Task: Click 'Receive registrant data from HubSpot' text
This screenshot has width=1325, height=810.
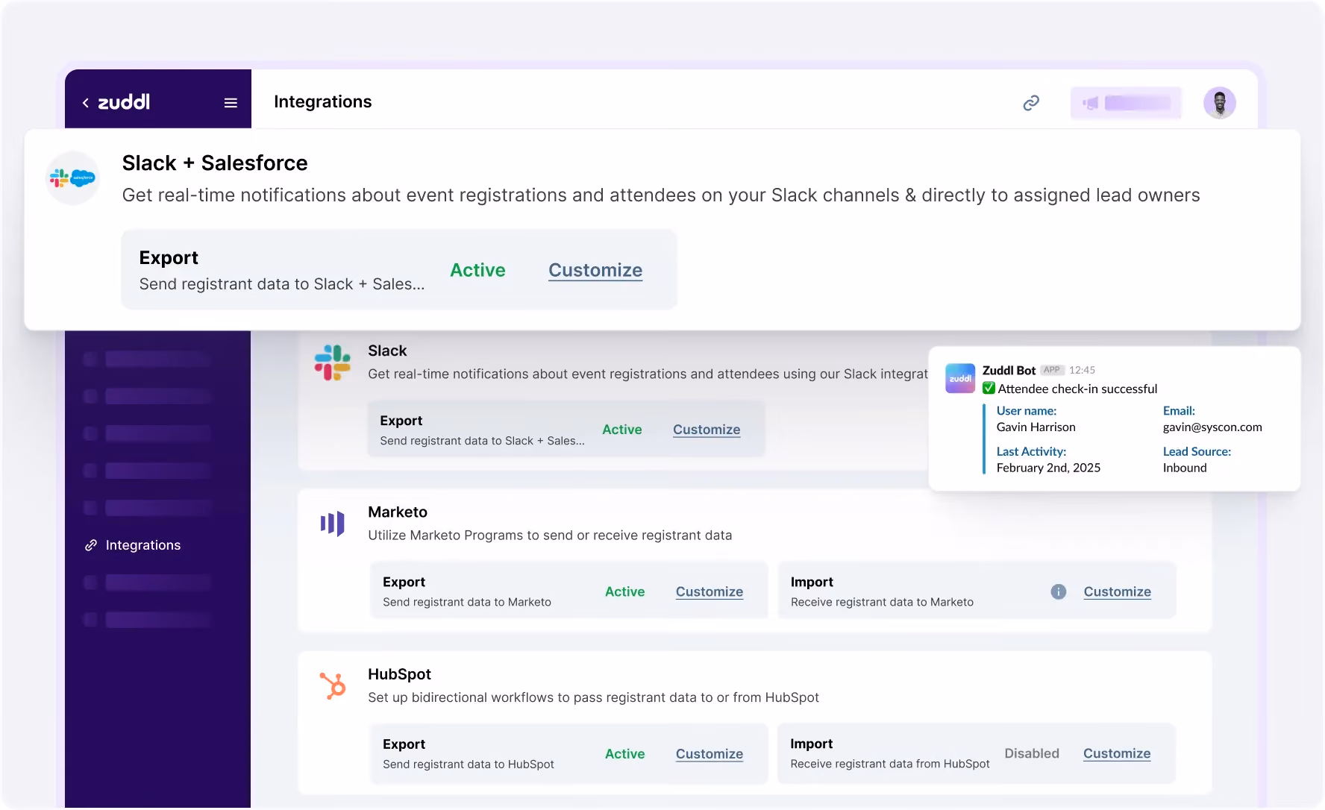Action: tap(890, 764)
